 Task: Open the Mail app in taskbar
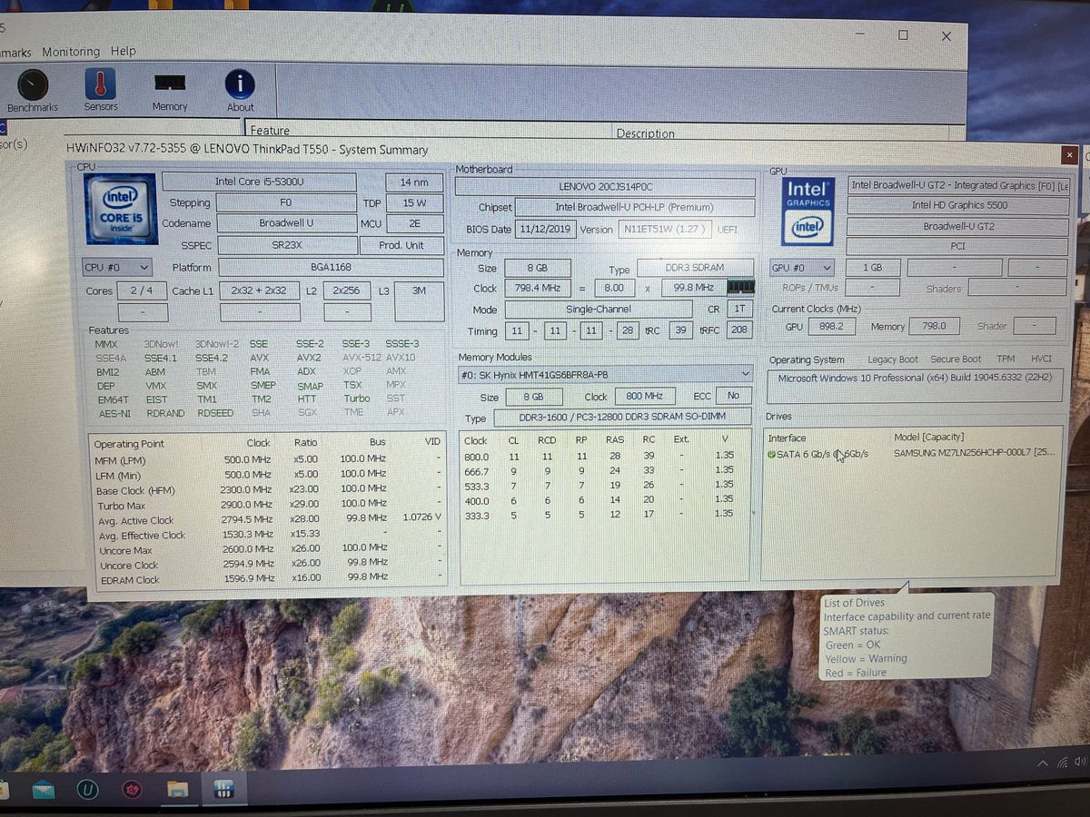click(x=44, y=790)
